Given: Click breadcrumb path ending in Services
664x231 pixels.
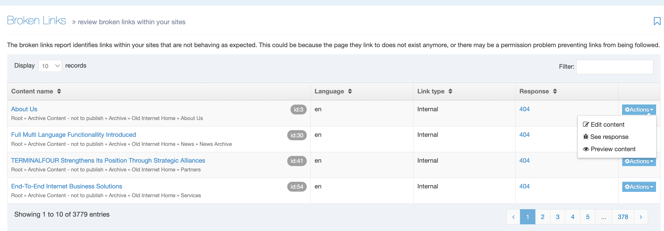Looking at the screenshot, I should (x=106, y=195).
